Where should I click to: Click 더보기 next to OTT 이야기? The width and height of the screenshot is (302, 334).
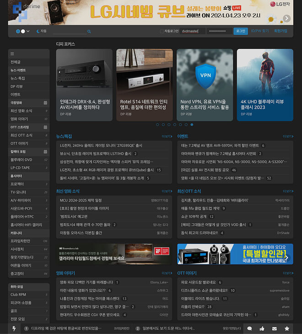click(288, 273)
